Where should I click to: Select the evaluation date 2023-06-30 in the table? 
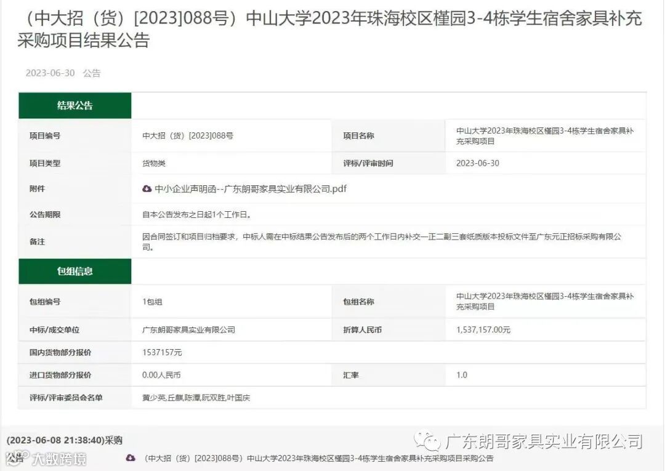coord(478,163)
